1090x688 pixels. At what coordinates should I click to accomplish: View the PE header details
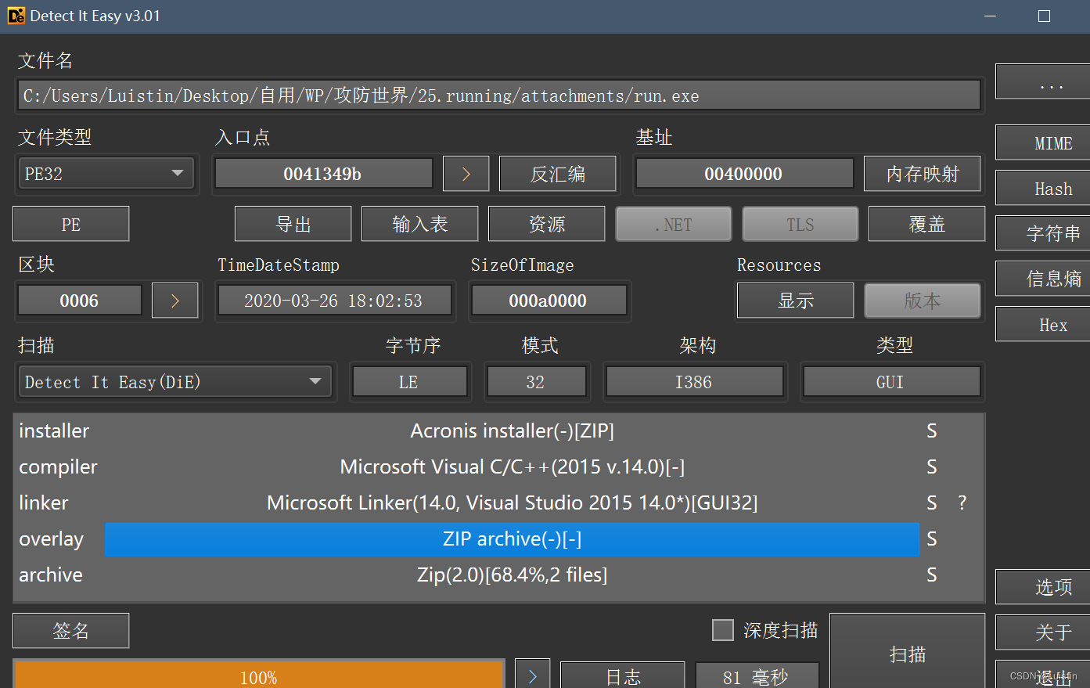pos(70,223)
